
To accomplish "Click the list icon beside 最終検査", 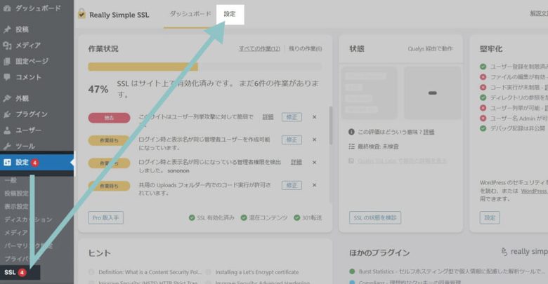I will point(351,146).
